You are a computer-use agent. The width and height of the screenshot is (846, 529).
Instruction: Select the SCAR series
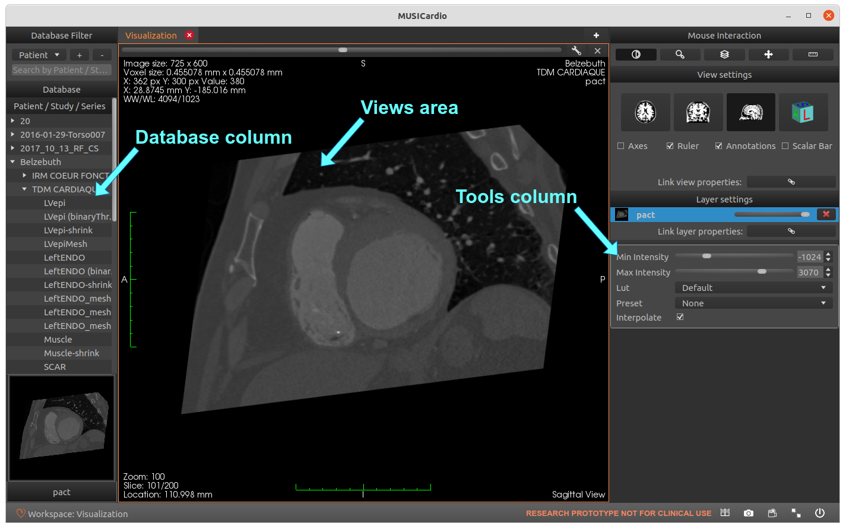(55, 366)
